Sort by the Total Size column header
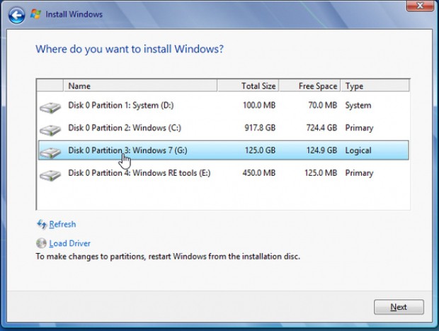Screen dimensions: 439x331 click(248, 86)
